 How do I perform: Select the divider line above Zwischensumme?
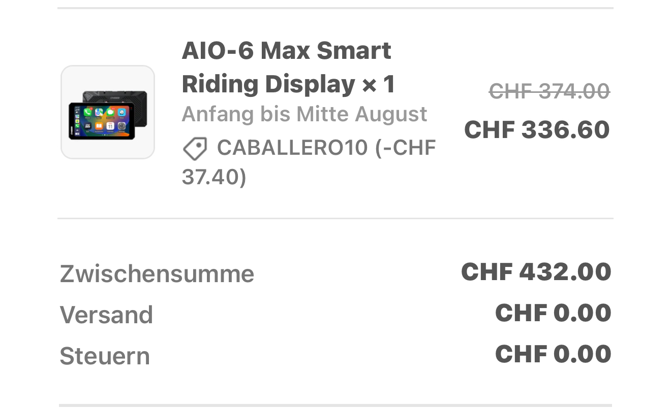coord(335,219)
